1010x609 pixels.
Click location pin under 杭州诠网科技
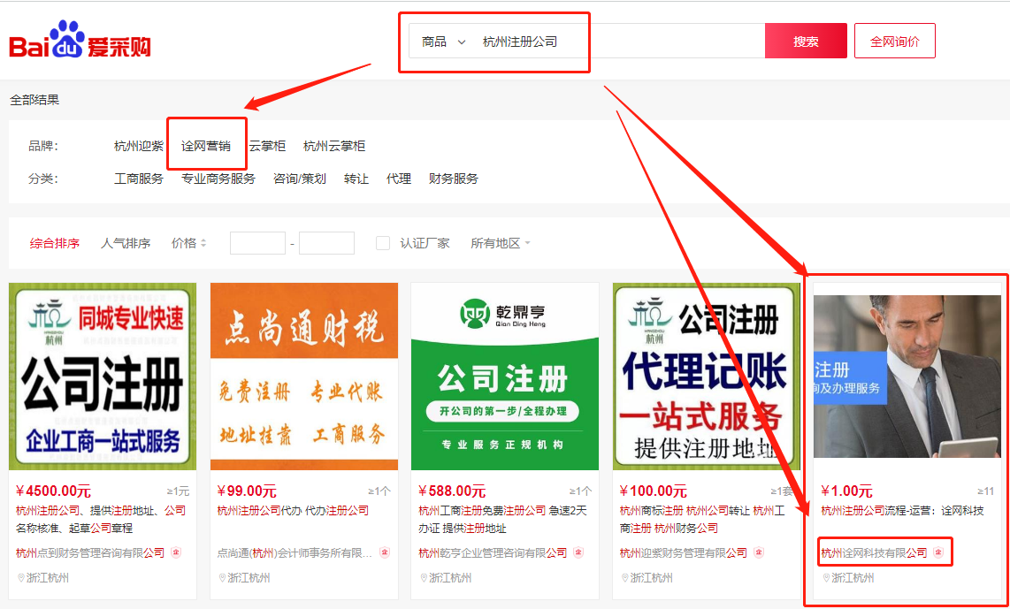[x=826, y=578]
